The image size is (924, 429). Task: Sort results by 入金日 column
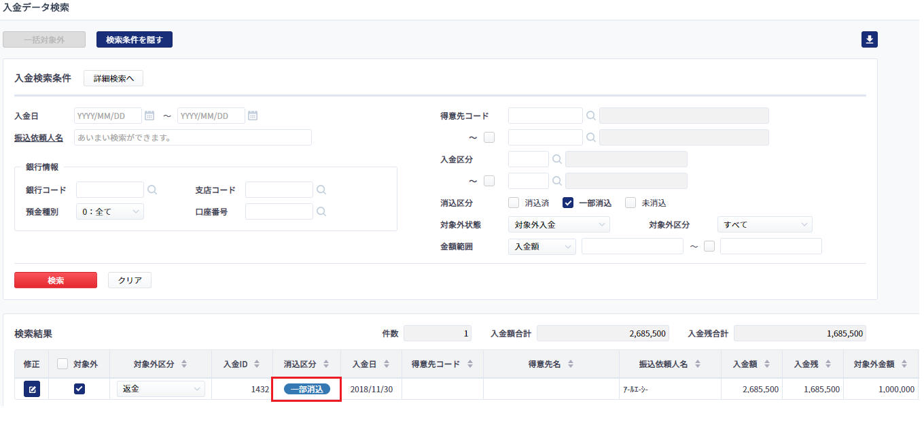(387, 364)
